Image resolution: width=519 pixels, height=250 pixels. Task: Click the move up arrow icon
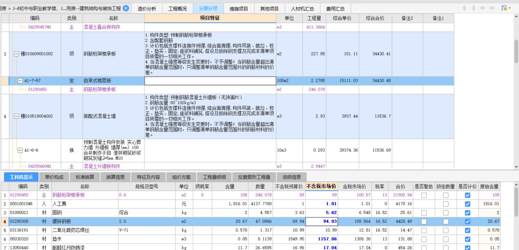(x=464, y=8)
